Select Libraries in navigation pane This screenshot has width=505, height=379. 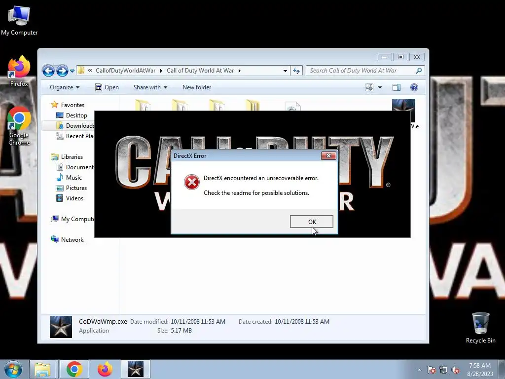tap(67, 156)
